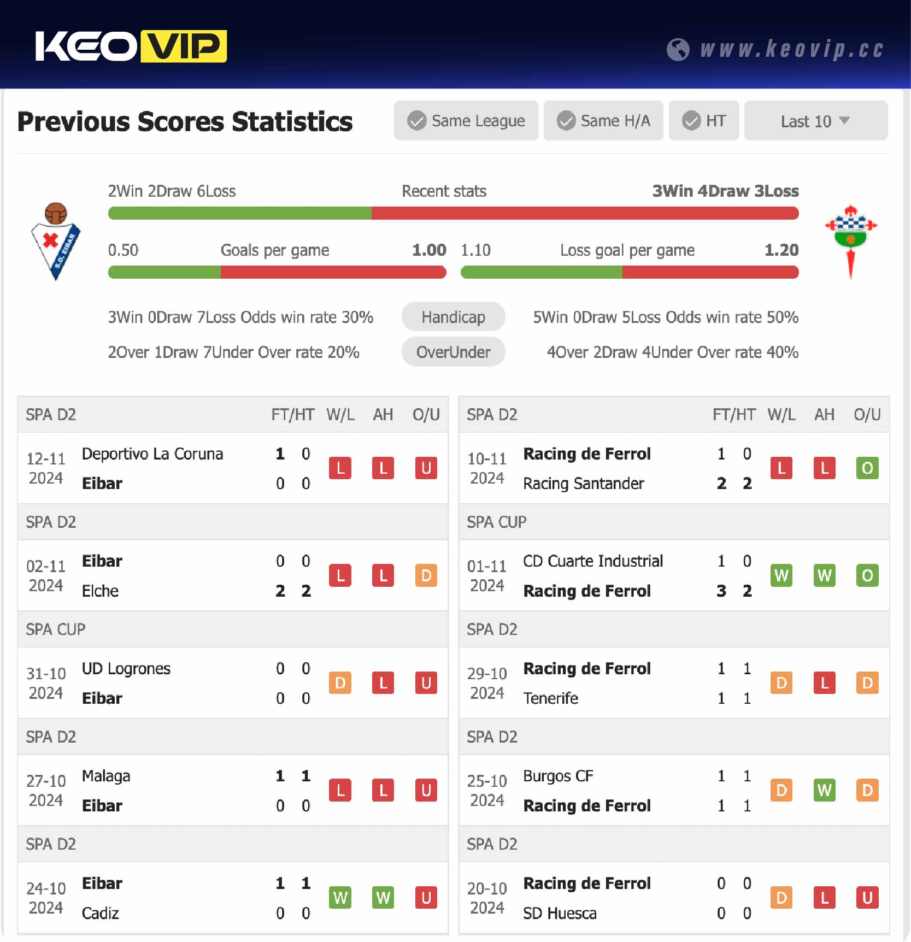Viewport: 911px width, 942px height.
Task: Click the red L badge for Deportivo La Coruna match
Action: 340,468
